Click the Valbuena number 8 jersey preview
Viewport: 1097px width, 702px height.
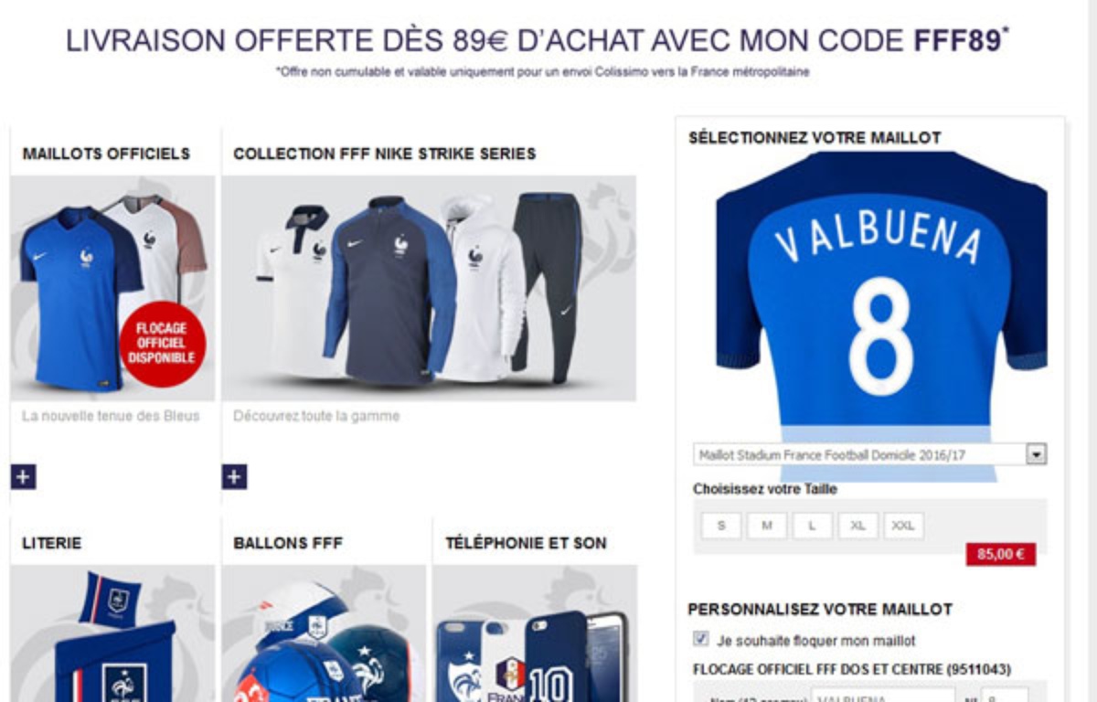pos(881,297)
